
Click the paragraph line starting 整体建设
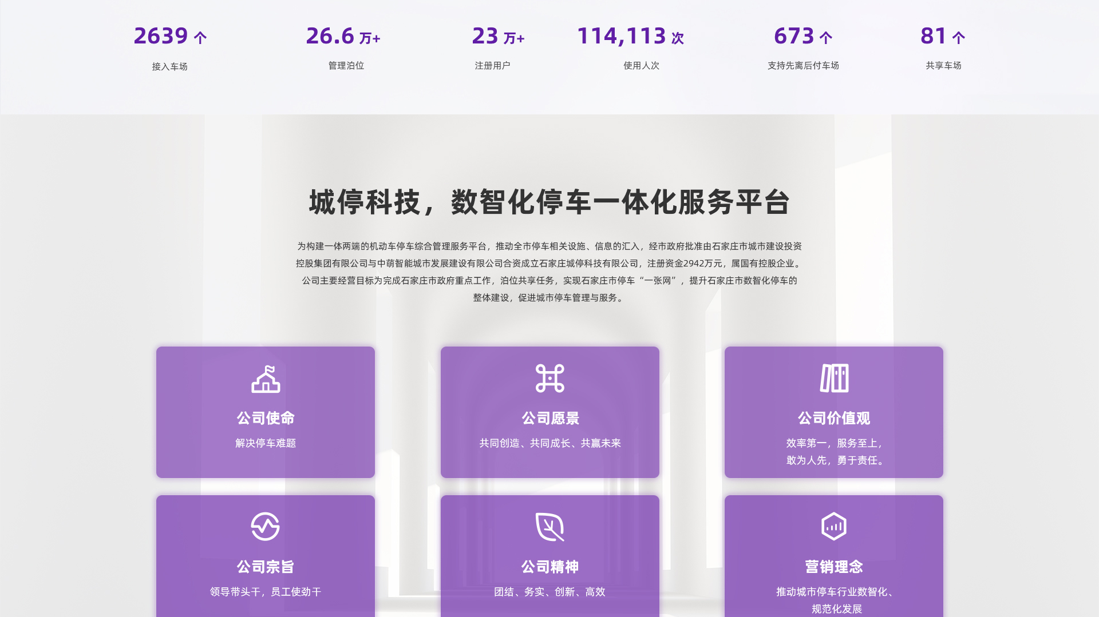tap(549, 298)
